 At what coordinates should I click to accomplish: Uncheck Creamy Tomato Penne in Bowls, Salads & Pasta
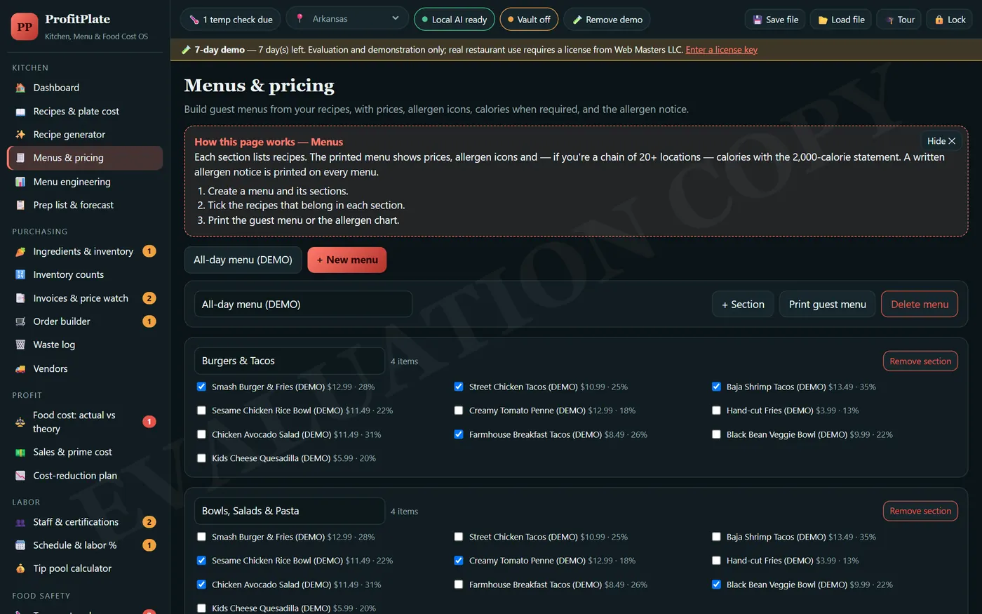(x=459, y=561)
